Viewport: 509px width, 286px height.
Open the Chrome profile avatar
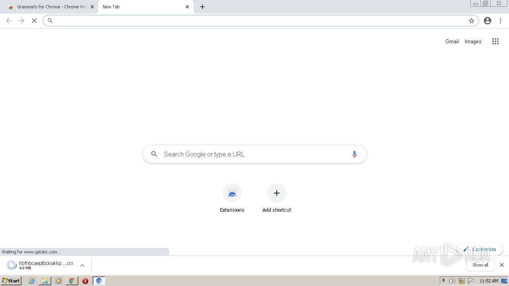click(488, 21)
